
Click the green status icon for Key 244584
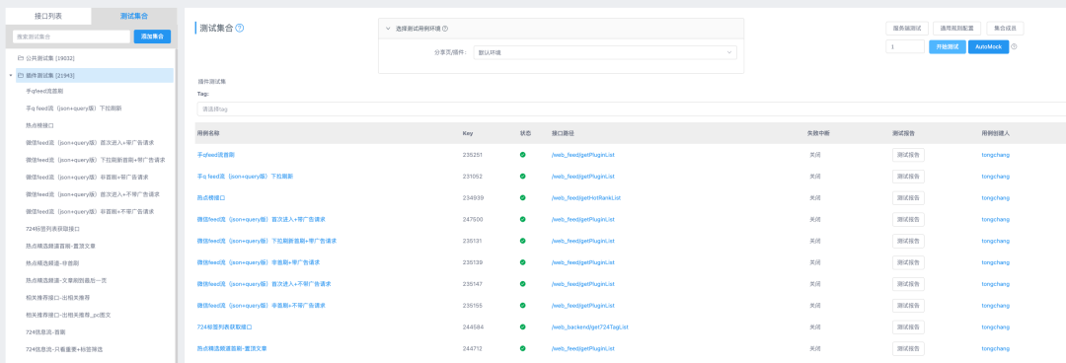coord(522,327)
